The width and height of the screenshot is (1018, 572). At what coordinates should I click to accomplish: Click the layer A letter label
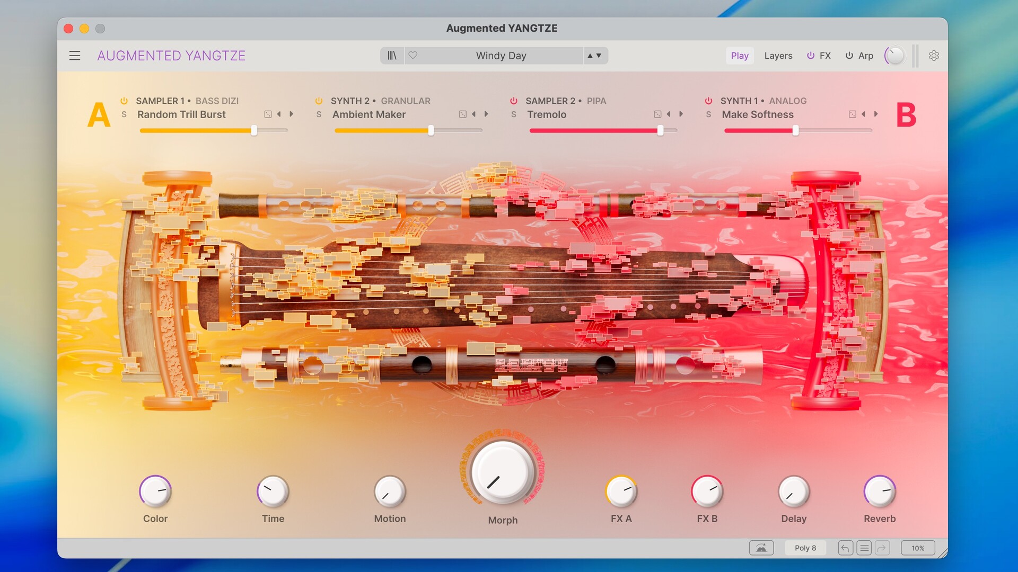pyautogui.click(x=99, y=115)
